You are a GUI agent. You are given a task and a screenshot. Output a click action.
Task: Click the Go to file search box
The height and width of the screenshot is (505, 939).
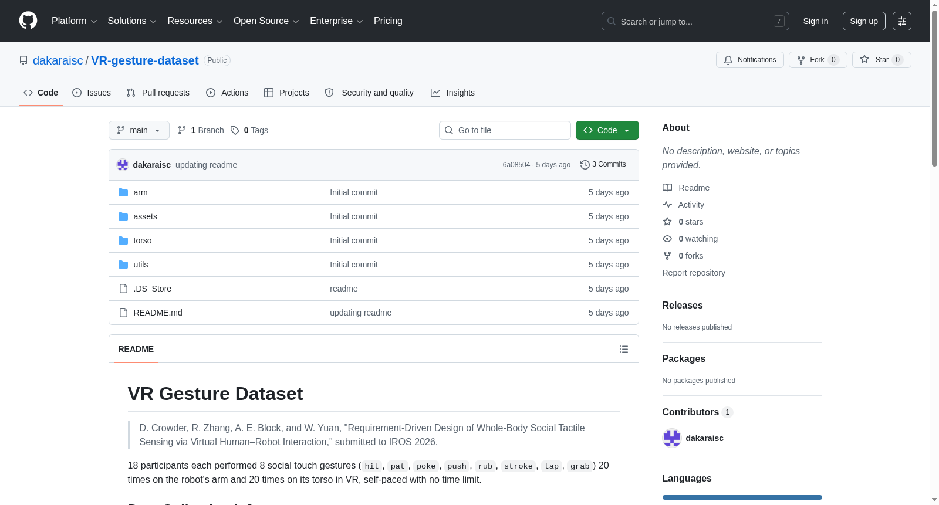click(x=505, y=130)
